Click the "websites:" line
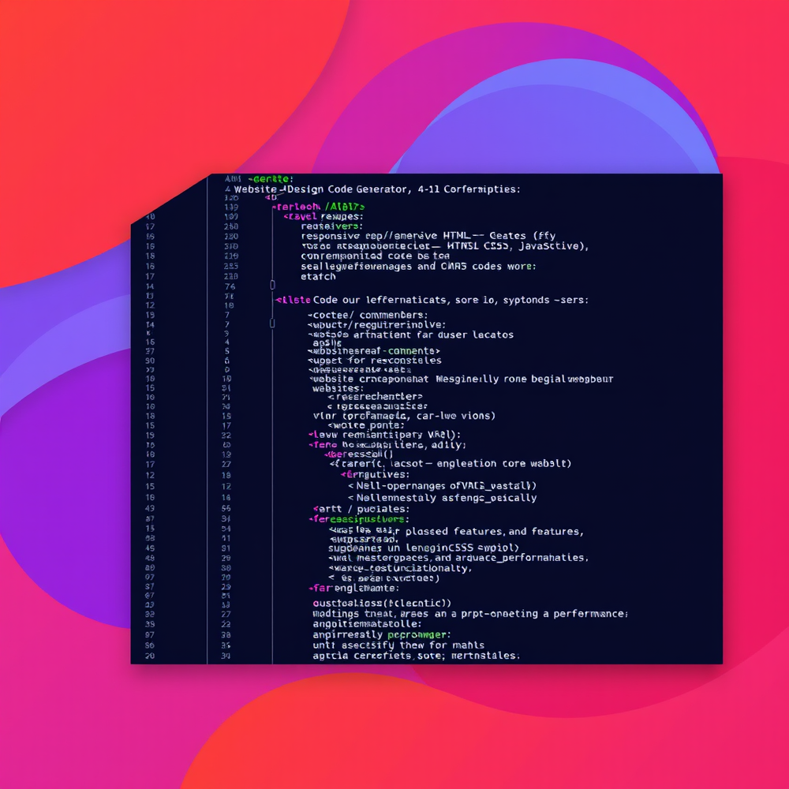 (337, 388)
